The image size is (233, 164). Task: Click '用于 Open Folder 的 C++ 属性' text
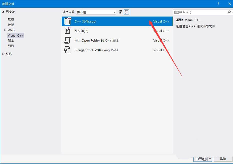pyautogui.click(x=96, y=40)
